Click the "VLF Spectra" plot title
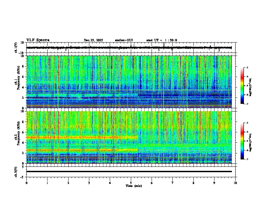 click(x=38, y=40)
